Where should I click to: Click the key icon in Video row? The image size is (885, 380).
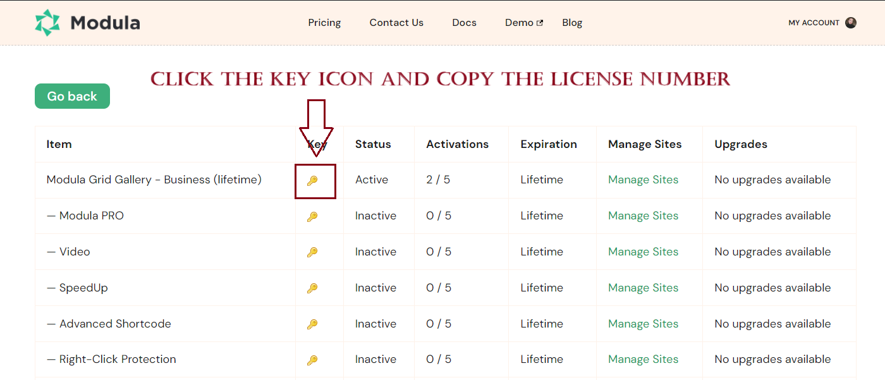tap(312, 252)
